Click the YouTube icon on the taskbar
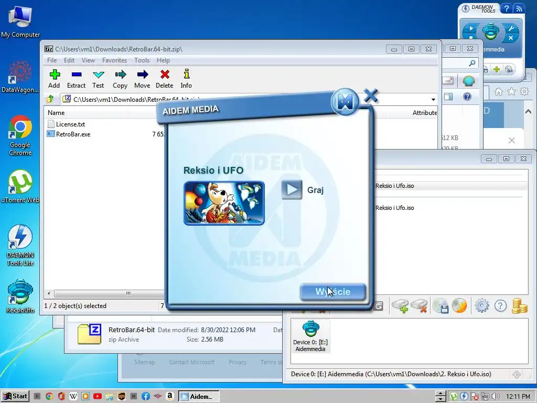The image size is (537, 403). [97, 397]
